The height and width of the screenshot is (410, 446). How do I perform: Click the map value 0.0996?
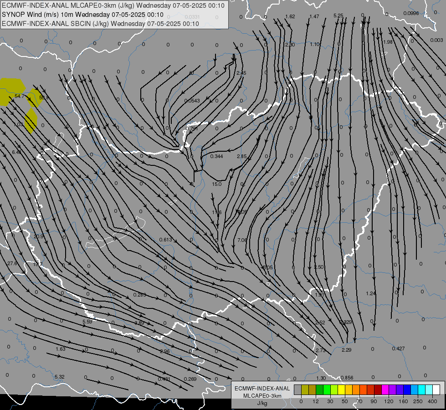411,13
